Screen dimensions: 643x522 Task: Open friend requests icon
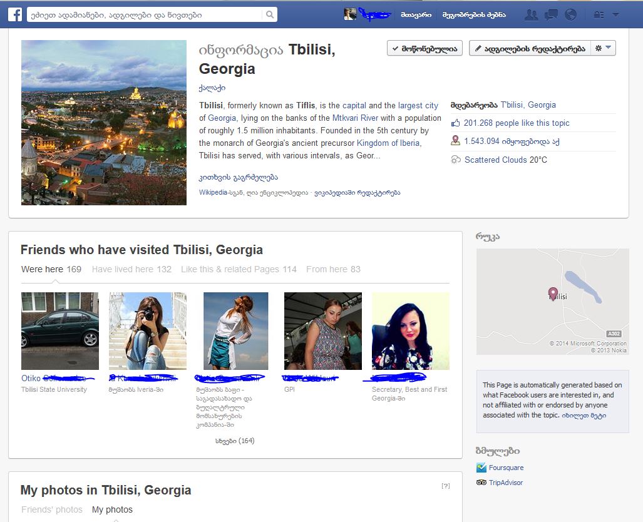pos(531,15)
